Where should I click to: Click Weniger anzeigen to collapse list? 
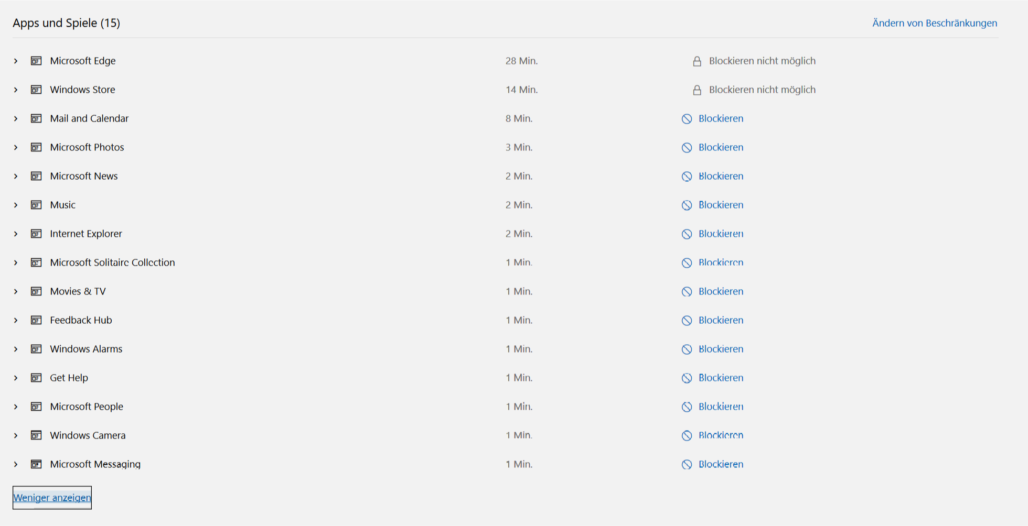52,498
